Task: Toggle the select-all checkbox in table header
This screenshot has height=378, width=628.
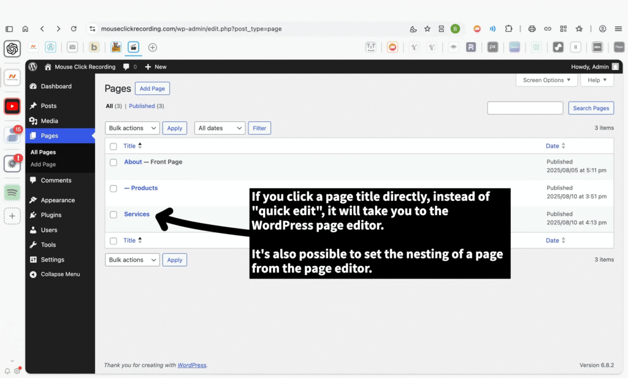Action: pos(113,146)
